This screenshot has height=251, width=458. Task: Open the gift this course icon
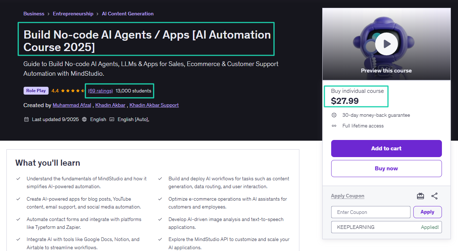pyautogui.click(x=420, y=196)
